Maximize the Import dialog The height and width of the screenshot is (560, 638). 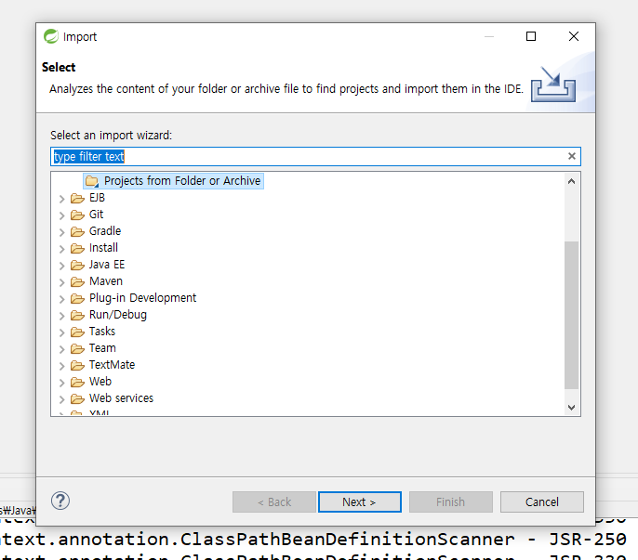[531, 36]
